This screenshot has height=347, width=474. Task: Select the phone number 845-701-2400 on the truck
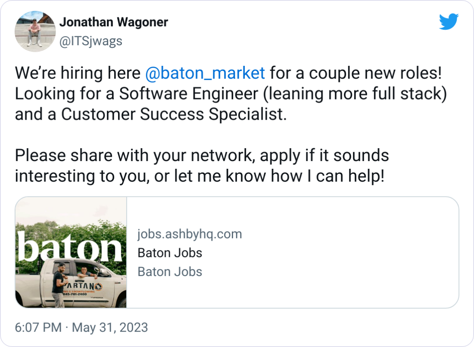(x=75, y=294)
